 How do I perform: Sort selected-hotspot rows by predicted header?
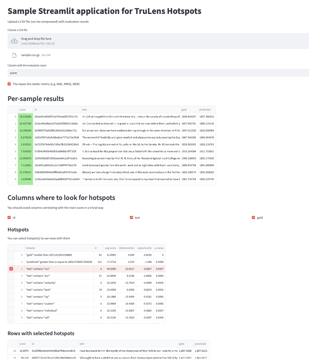tap(201, 344)
